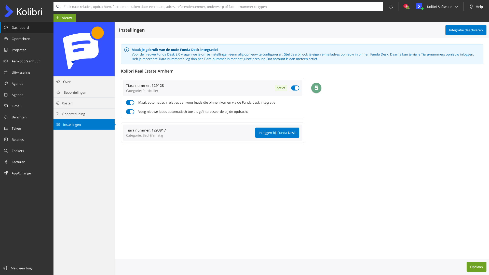Click Meld een bug megaphone icon
Image resolution: width=489 pixels, height=275 pixels.
tap(5, 268)
